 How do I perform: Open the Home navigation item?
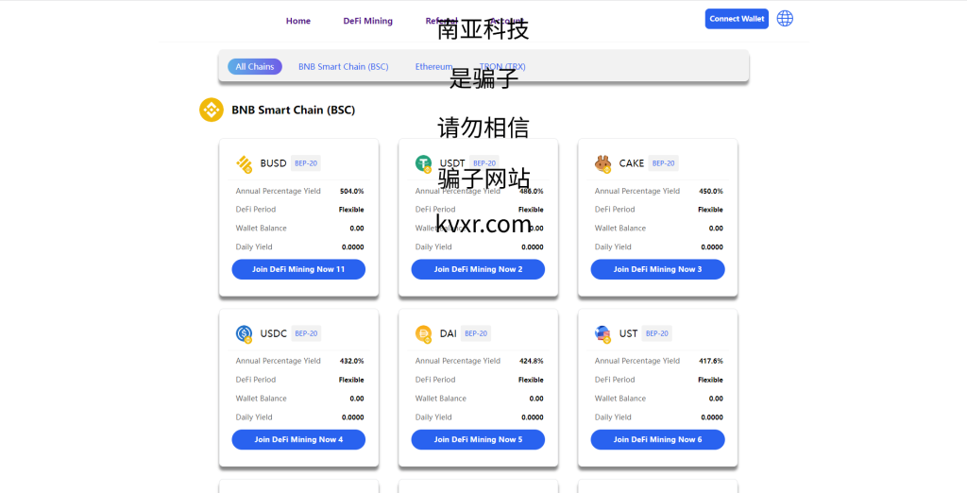tap(297, 21)
